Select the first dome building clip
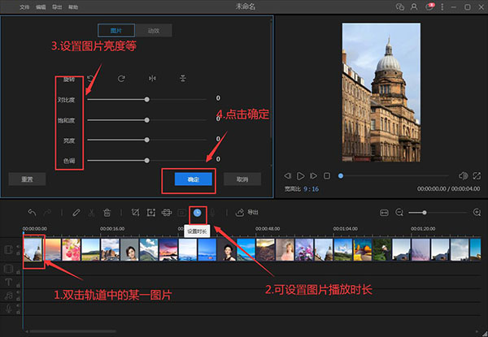Screen dimensions: 488x337 point(33,250)
